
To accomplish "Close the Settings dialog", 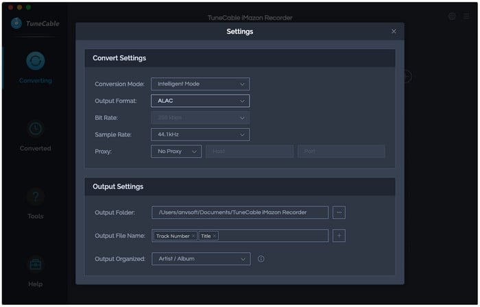I will (x=394, y=32).
